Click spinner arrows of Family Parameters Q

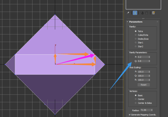tap(149, 61)
